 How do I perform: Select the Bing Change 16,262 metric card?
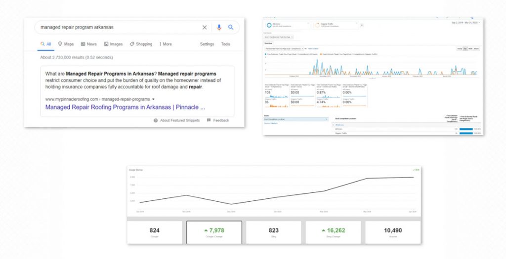(x=333, y=232)
